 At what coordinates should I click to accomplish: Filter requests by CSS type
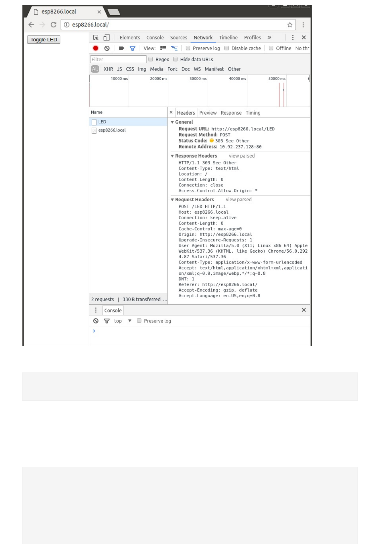[x=130, y=69]
